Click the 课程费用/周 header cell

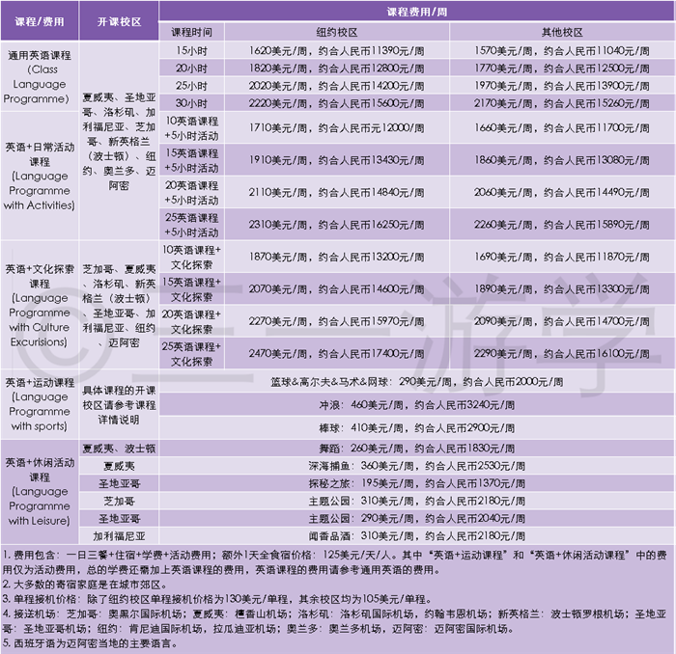click(416, 11)
